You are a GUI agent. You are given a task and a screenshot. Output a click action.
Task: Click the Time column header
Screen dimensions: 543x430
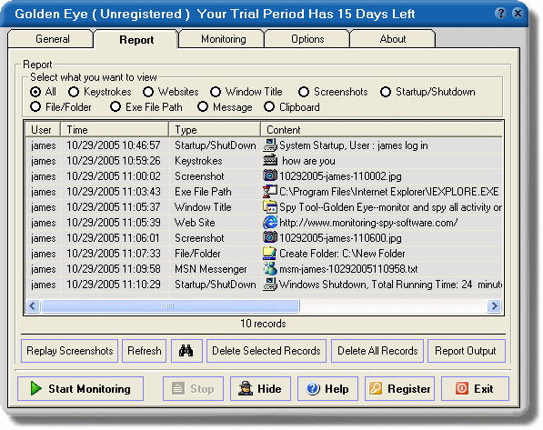click(115, 129)
